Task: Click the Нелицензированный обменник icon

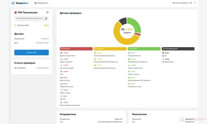Action: (95, 53)
